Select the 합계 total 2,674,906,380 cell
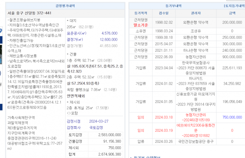Image resolution: width=245 pixels, height=158 pixels. (x=109, y=154)
